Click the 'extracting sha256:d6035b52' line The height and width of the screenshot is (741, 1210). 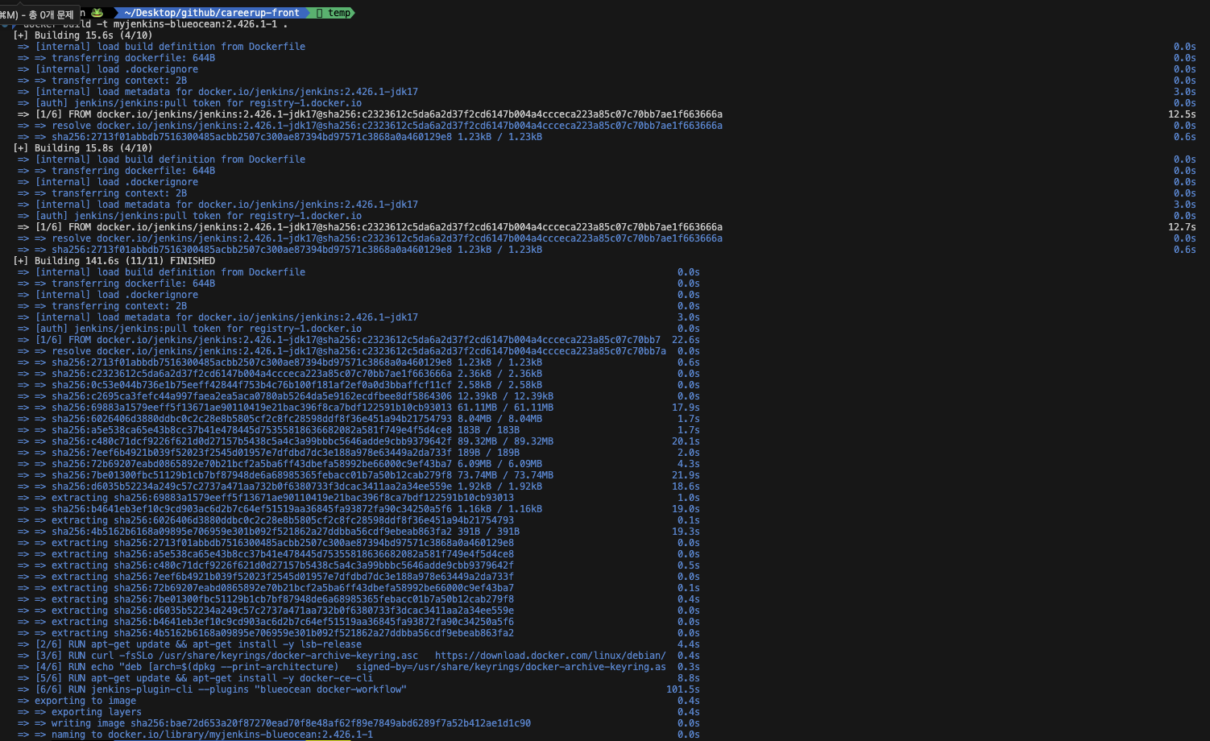click(266, 611)
